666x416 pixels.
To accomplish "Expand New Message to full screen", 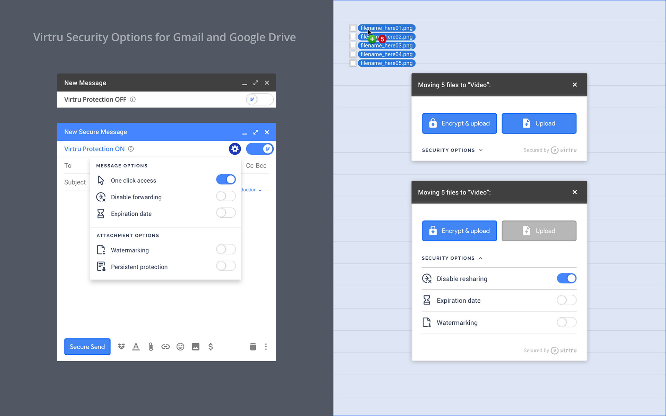I will [256, 83].
